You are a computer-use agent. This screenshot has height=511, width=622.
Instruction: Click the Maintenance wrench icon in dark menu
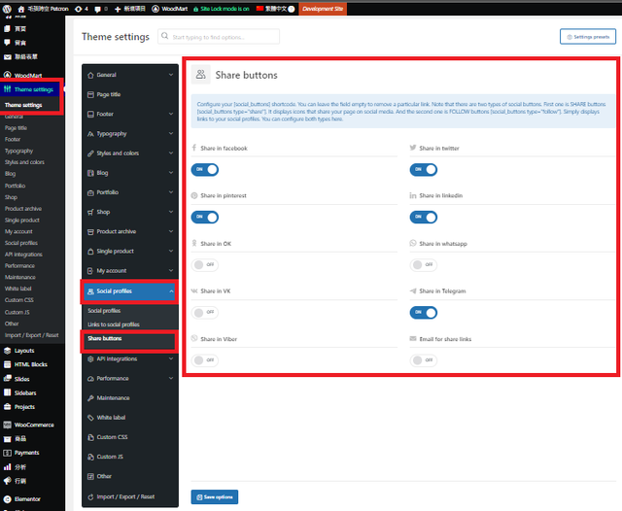90,398
